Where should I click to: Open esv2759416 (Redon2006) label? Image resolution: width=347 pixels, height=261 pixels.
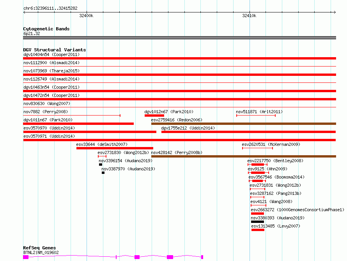tap(177, 120)
